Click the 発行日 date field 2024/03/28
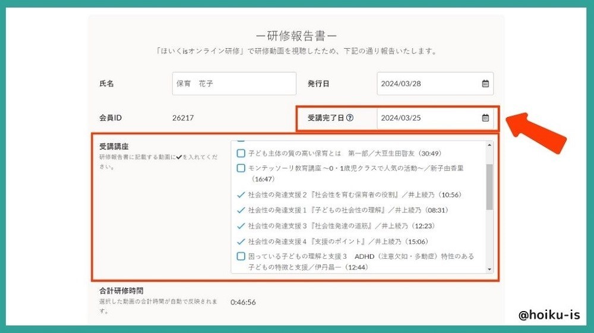 click(x=435, y=84)
